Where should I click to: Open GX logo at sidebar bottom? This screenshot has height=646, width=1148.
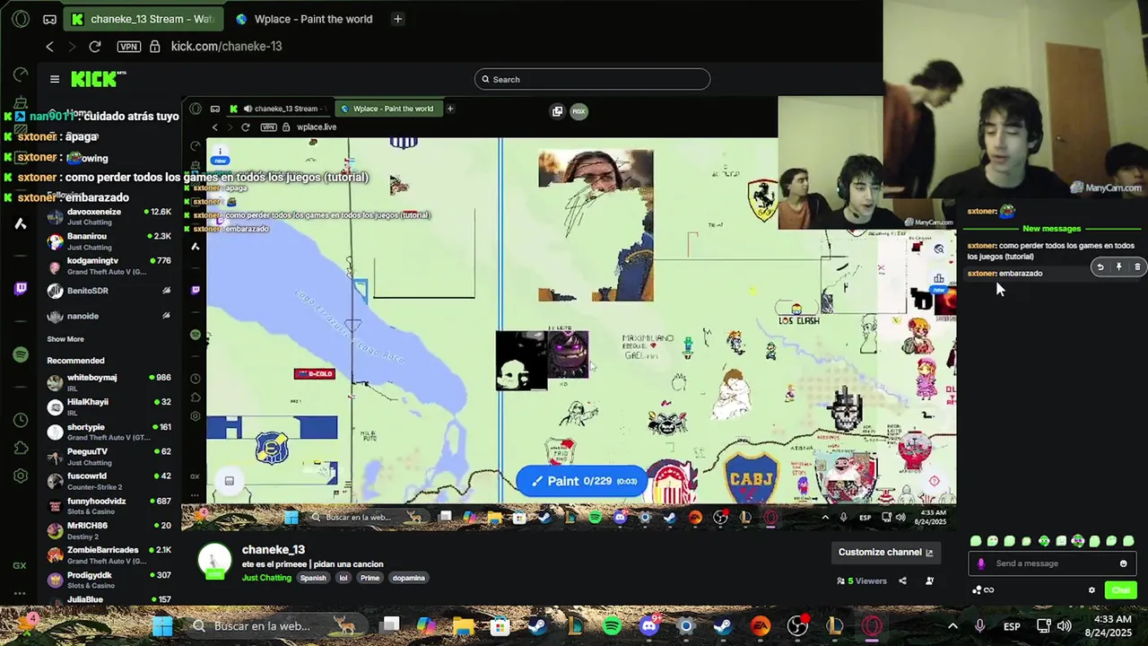point(20,565)
